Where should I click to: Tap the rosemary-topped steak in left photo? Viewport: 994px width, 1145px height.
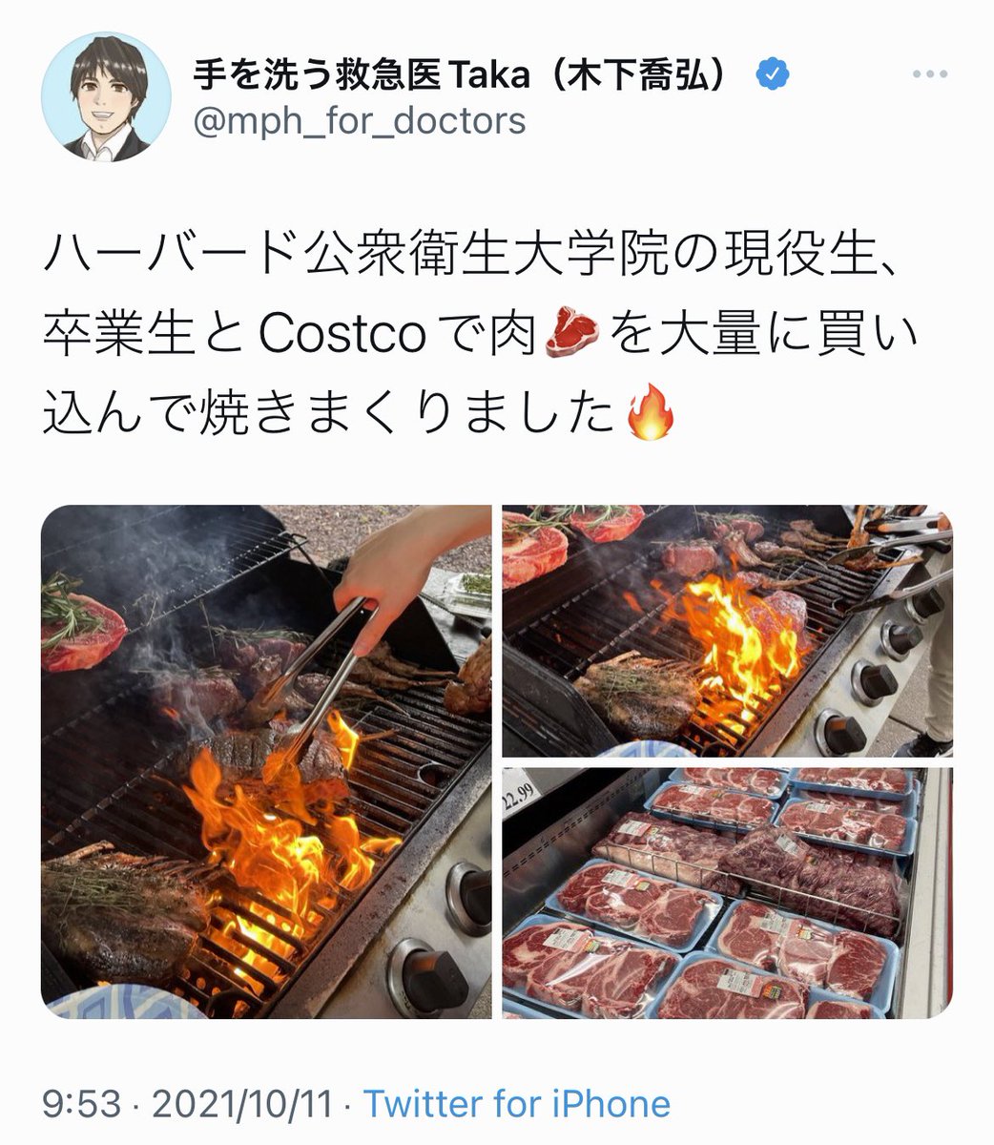83,625
